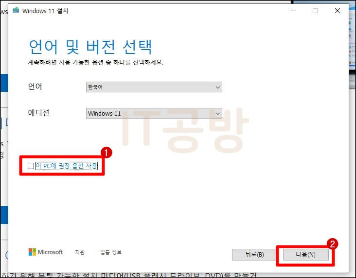356x278 pixels.
Task: Toggle '이 PC에 권장 옵션 사용' checkbox
Action: point(31,166)
